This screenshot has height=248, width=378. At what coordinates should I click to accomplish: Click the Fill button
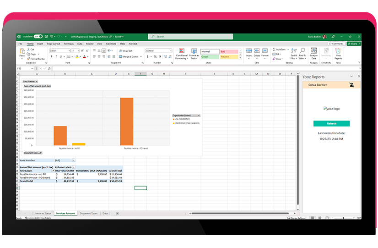(276, 54)
